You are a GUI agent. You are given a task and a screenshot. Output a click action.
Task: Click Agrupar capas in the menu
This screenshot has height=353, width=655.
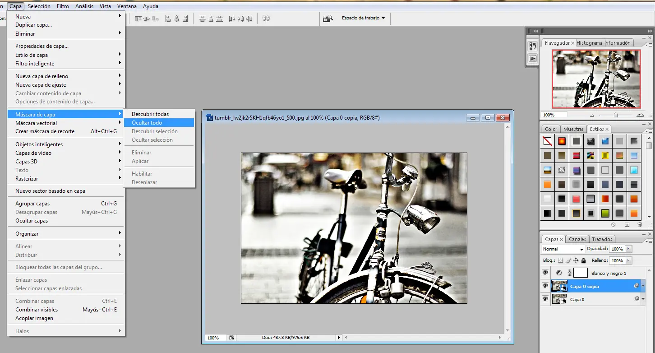(x=66, y=204)
